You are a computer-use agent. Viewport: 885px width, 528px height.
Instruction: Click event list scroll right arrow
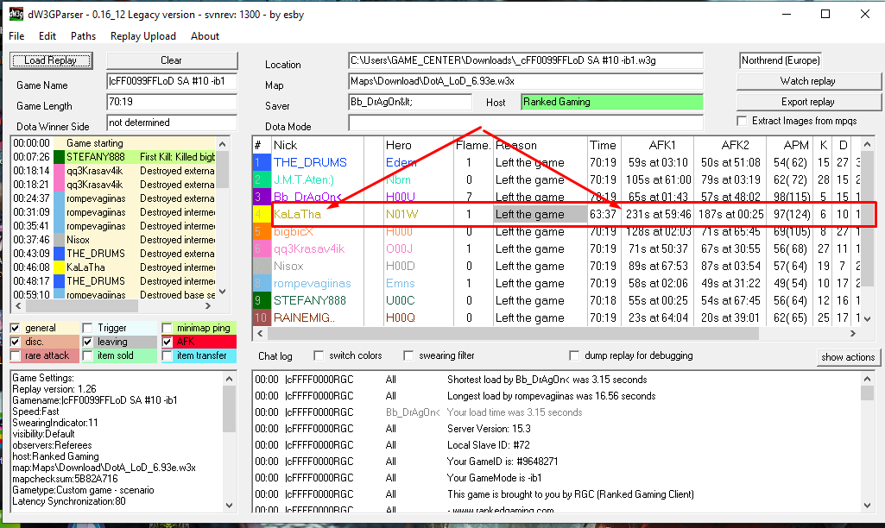pyautogui.click(x=208, y=305)
